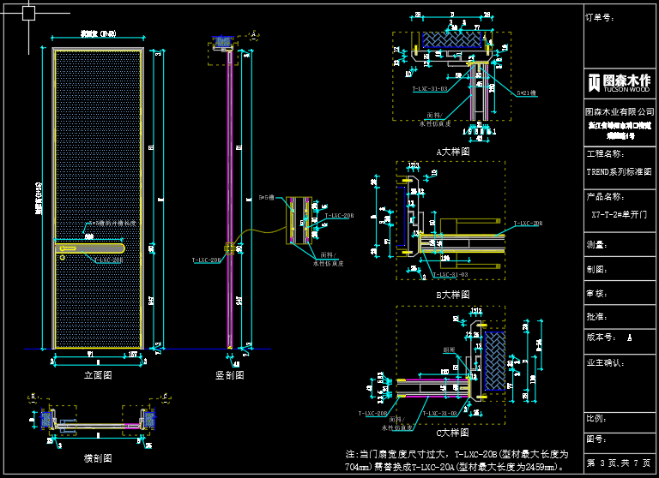Select the 竖剖图 vertical section title
The image size is (659, 478).
coord(229,375)
